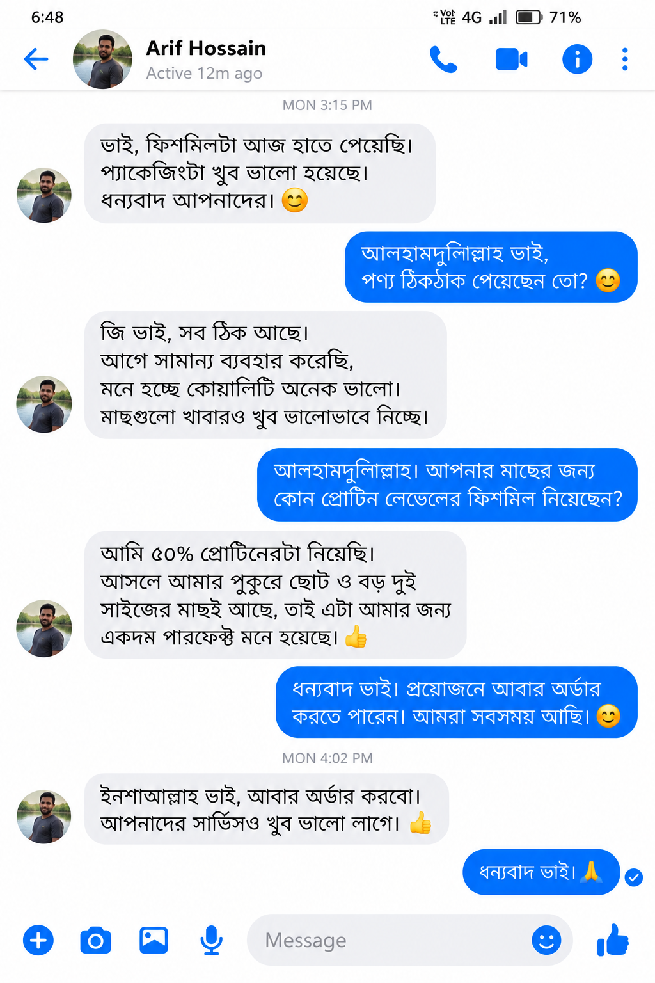
Task: Open the photo gallery picker icon
Action: point(154,940)
